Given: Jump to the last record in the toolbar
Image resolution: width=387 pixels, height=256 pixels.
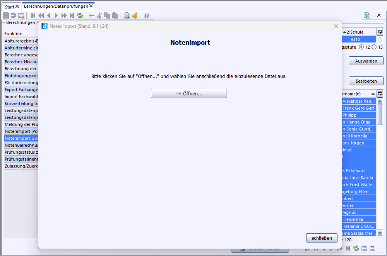Looking at the screenshot, I should coord(72,15).
